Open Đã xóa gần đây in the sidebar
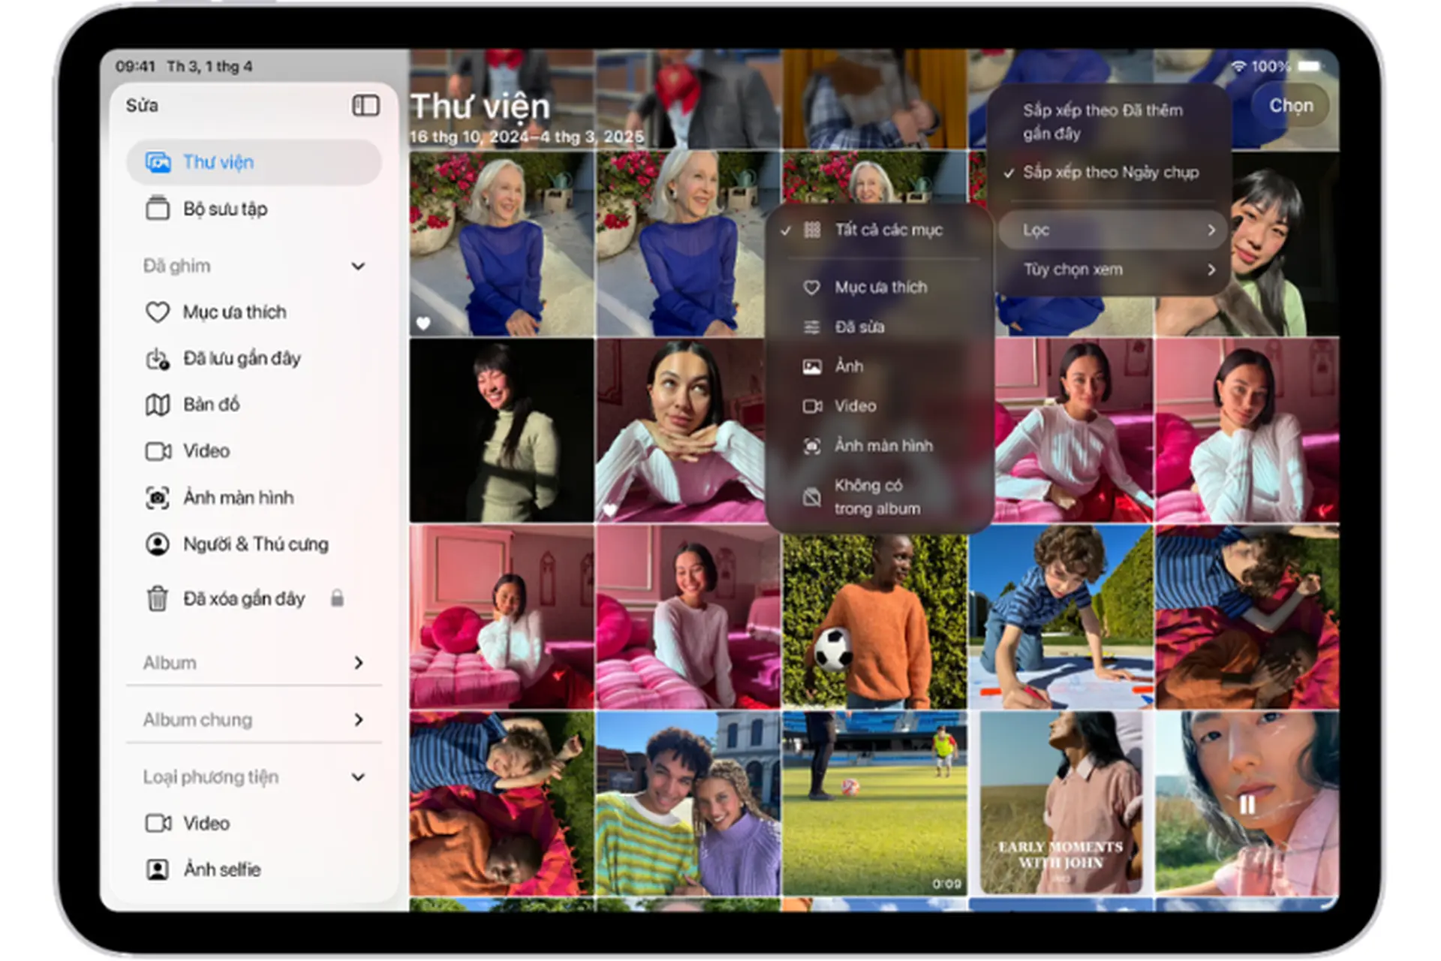The image size is (1441, 961). tap(254, 598)
